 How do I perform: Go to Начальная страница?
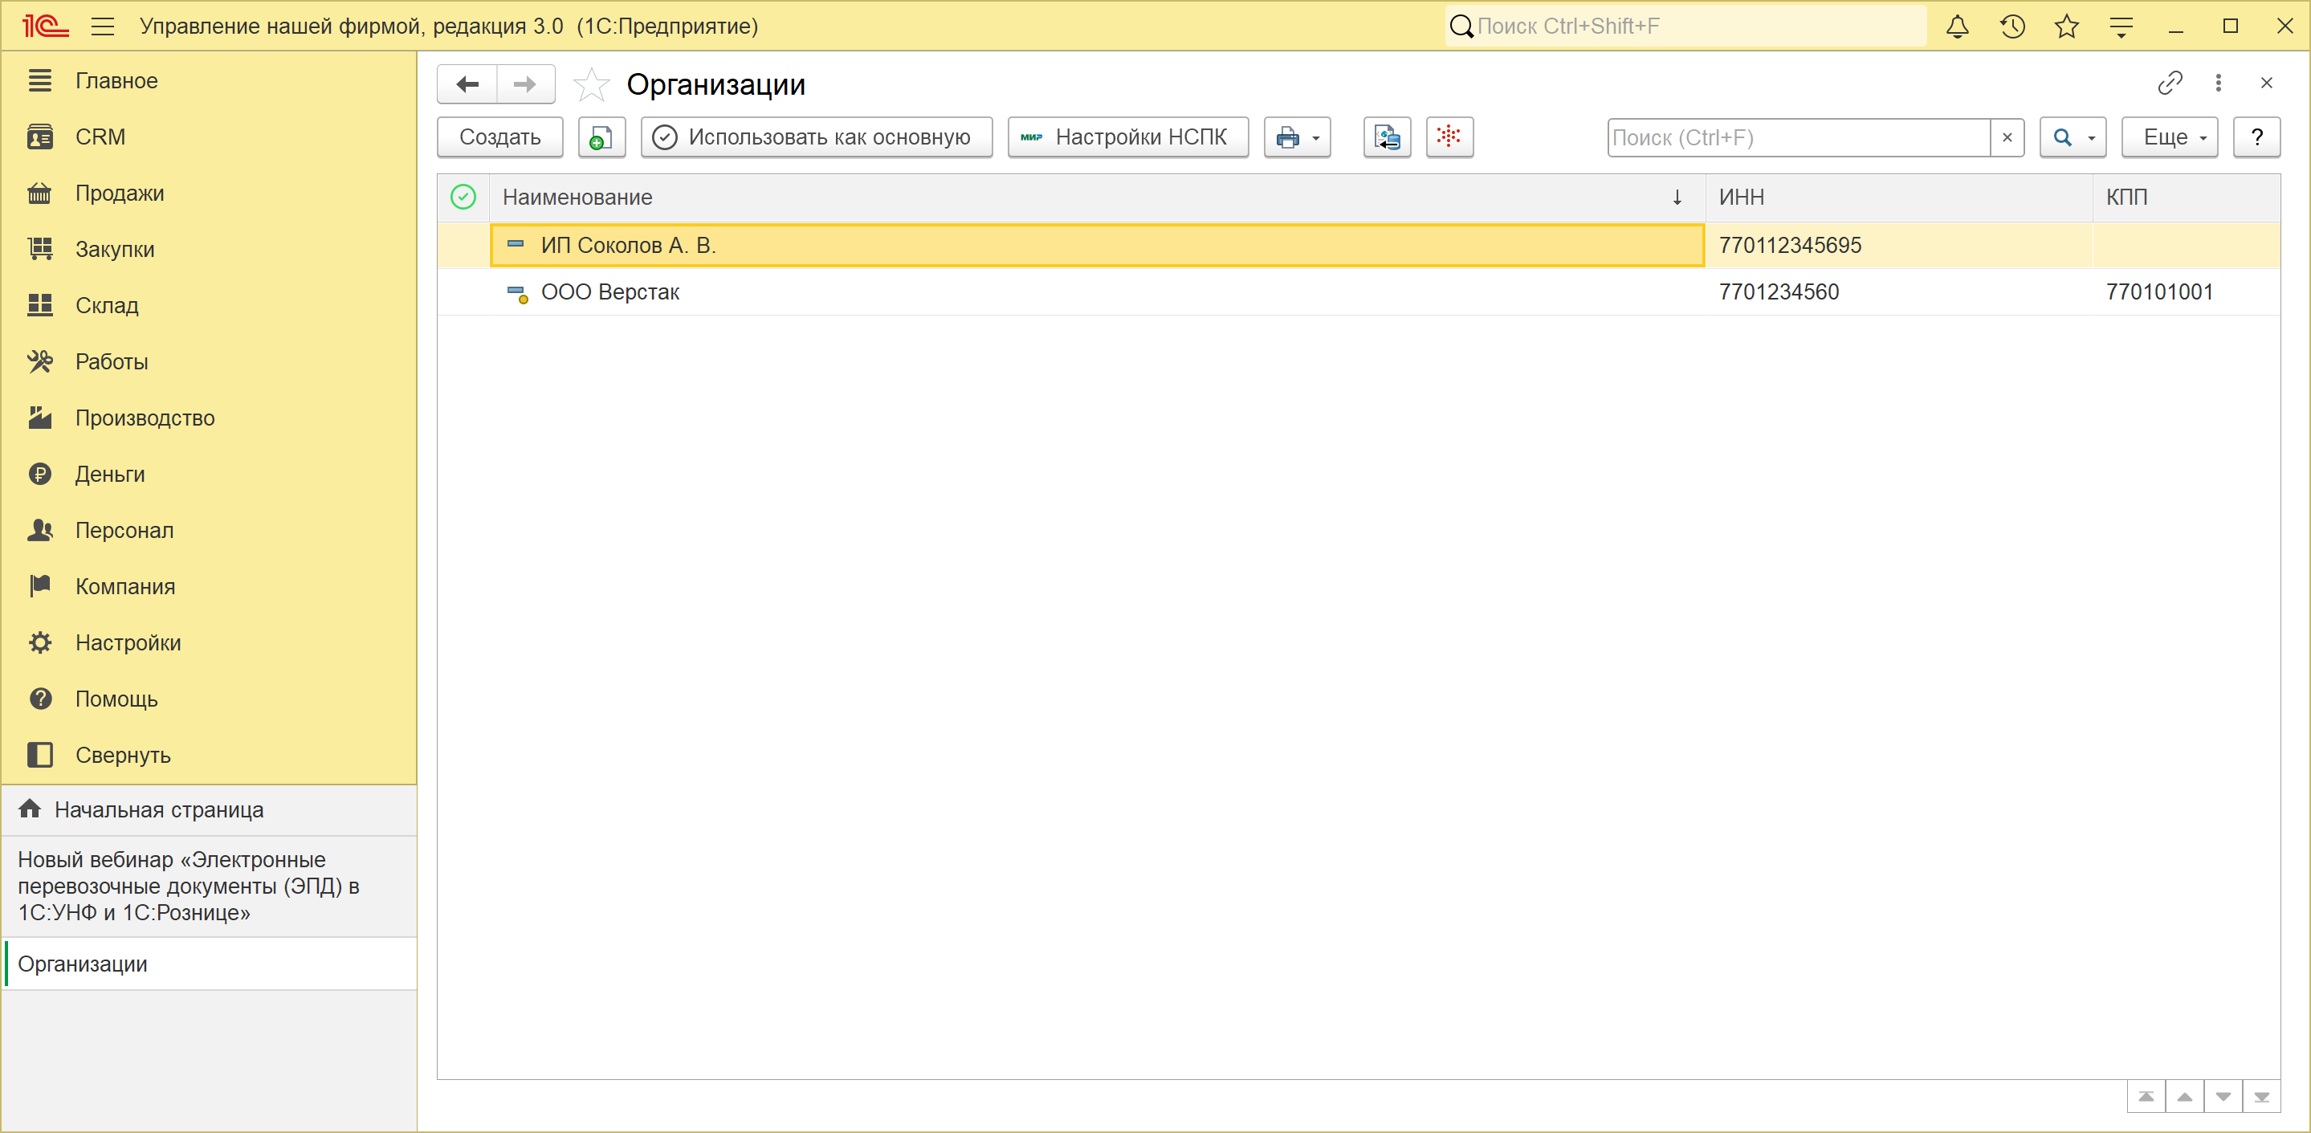210,810
